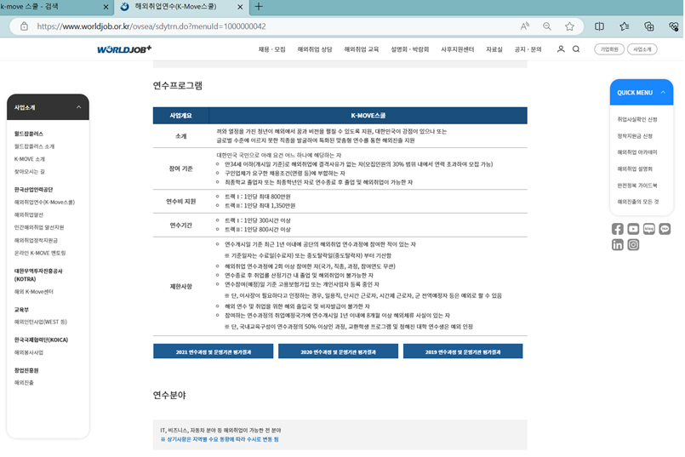Screen dimensions: 685x457
Task: Add page to favorites with star icon
Action: coord(569,26)
